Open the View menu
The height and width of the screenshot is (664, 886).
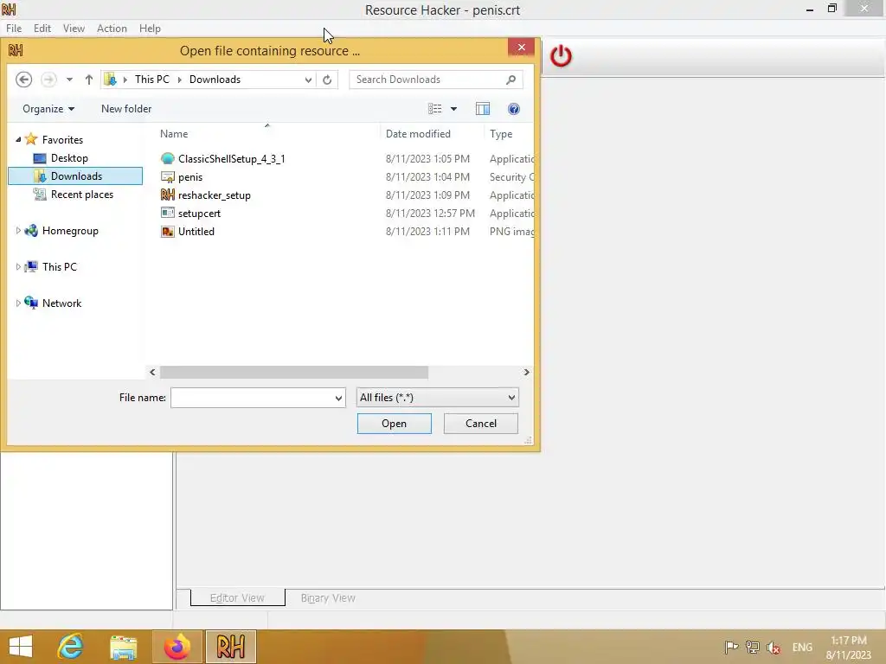tap(74, 29)
